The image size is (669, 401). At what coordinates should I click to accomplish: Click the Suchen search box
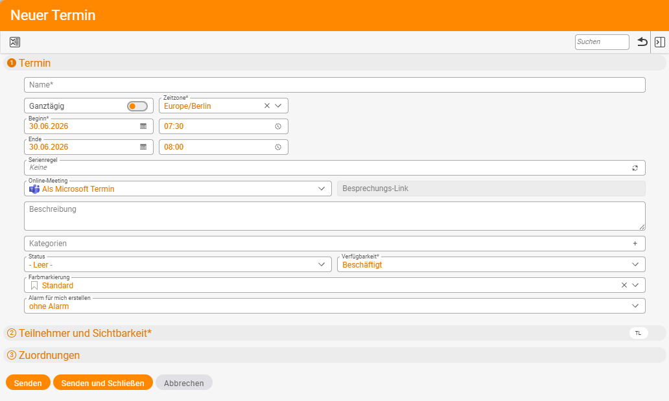point(602,42)
